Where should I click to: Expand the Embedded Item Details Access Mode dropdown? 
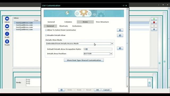112,43
